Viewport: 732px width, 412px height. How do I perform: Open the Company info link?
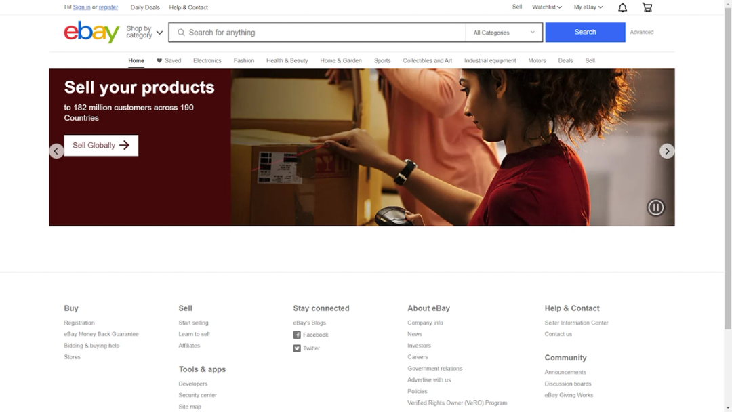click(425, 323)
